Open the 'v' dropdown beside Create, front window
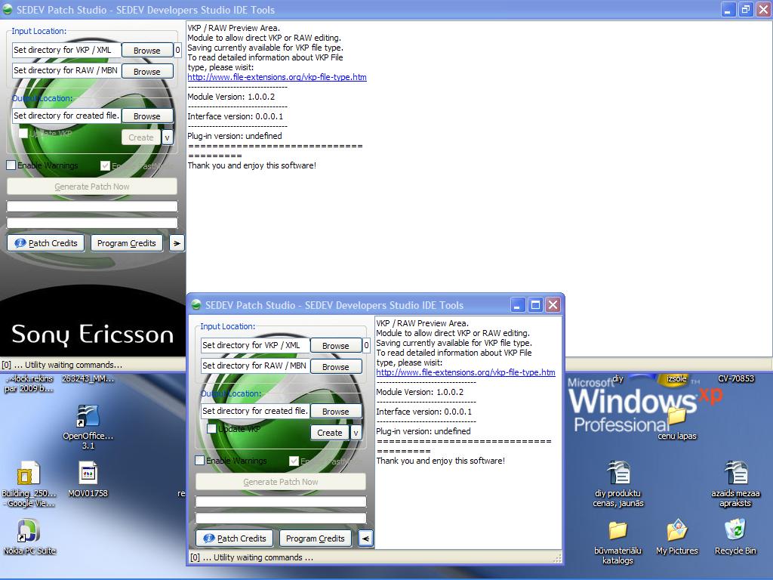The image size is (773, 580). [x=356, y=433]
